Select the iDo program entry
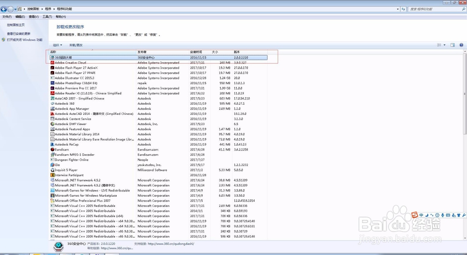Screen dimensions: 467x255 point(158,165)
